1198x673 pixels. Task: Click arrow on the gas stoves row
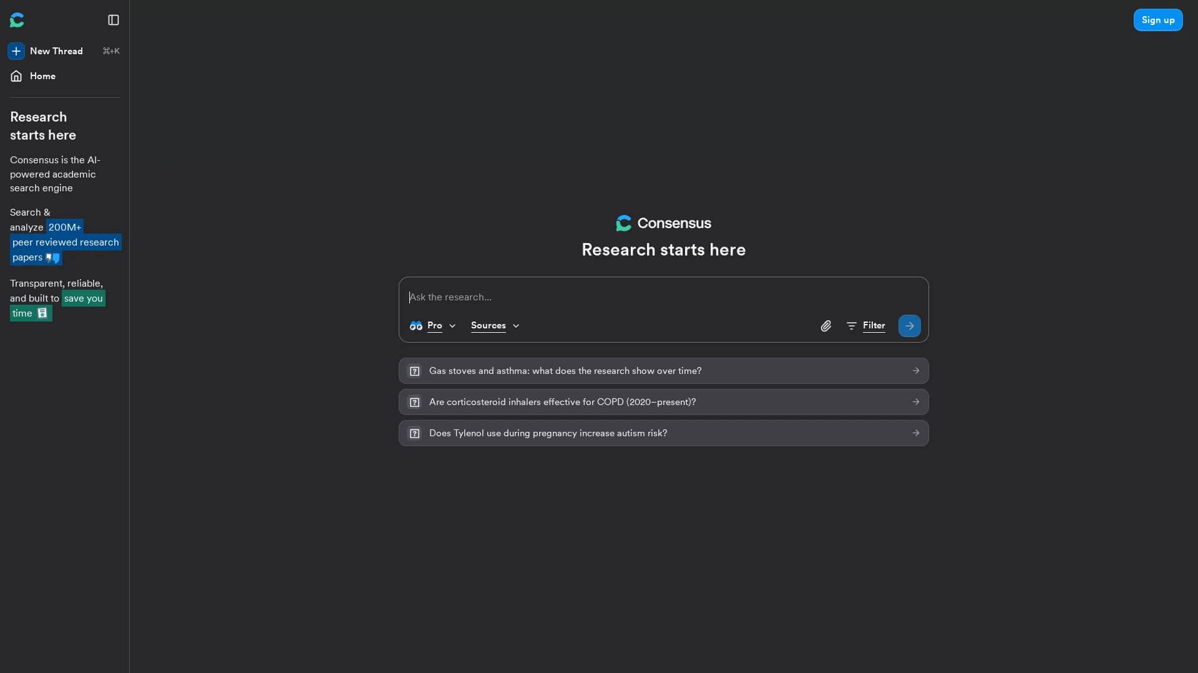tap(915, 371)
